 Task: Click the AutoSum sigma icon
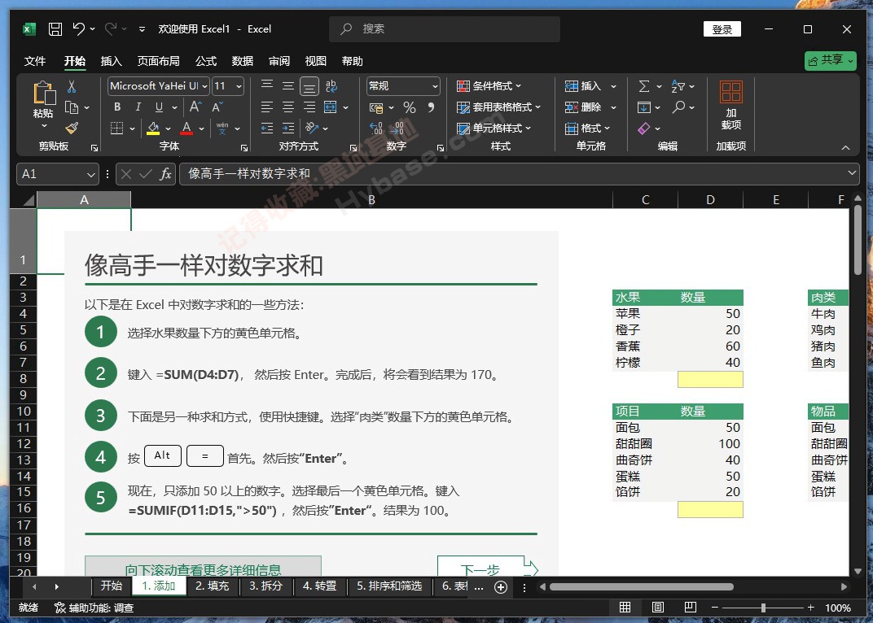pos(644,86)
